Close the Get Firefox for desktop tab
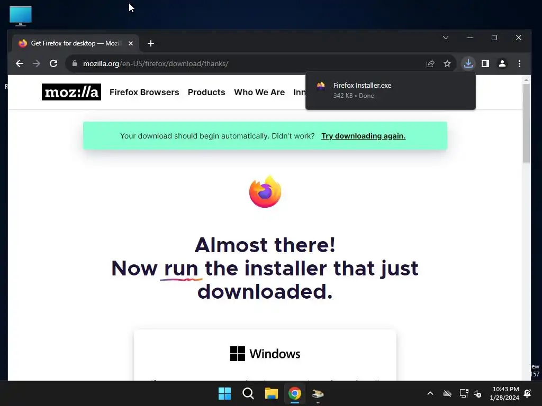 (x=131, y=43)
